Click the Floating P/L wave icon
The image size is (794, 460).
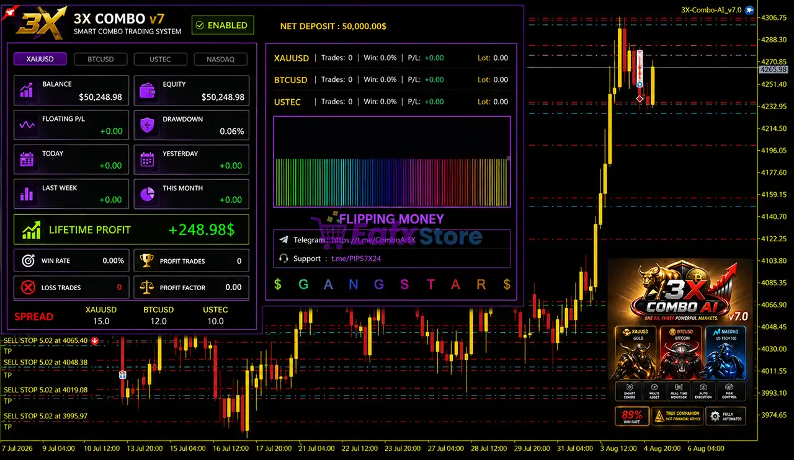click(27, 125)
